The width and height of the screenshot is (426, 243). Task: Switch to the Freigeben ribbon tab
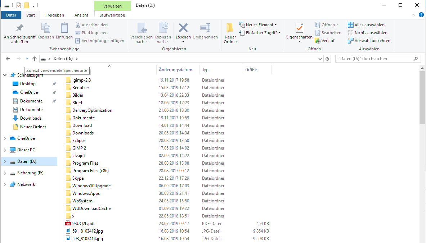tap(55, 15)
